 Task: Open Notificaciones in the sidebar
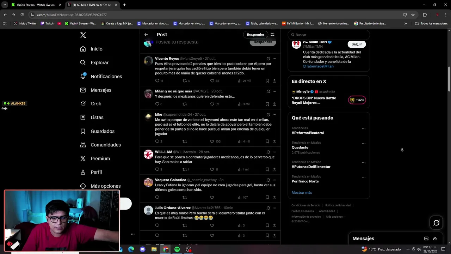click(x=101, y=76)
